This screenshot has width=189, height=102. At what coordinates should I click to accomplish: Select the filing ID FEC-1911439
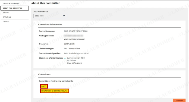(x=71, y=60)
